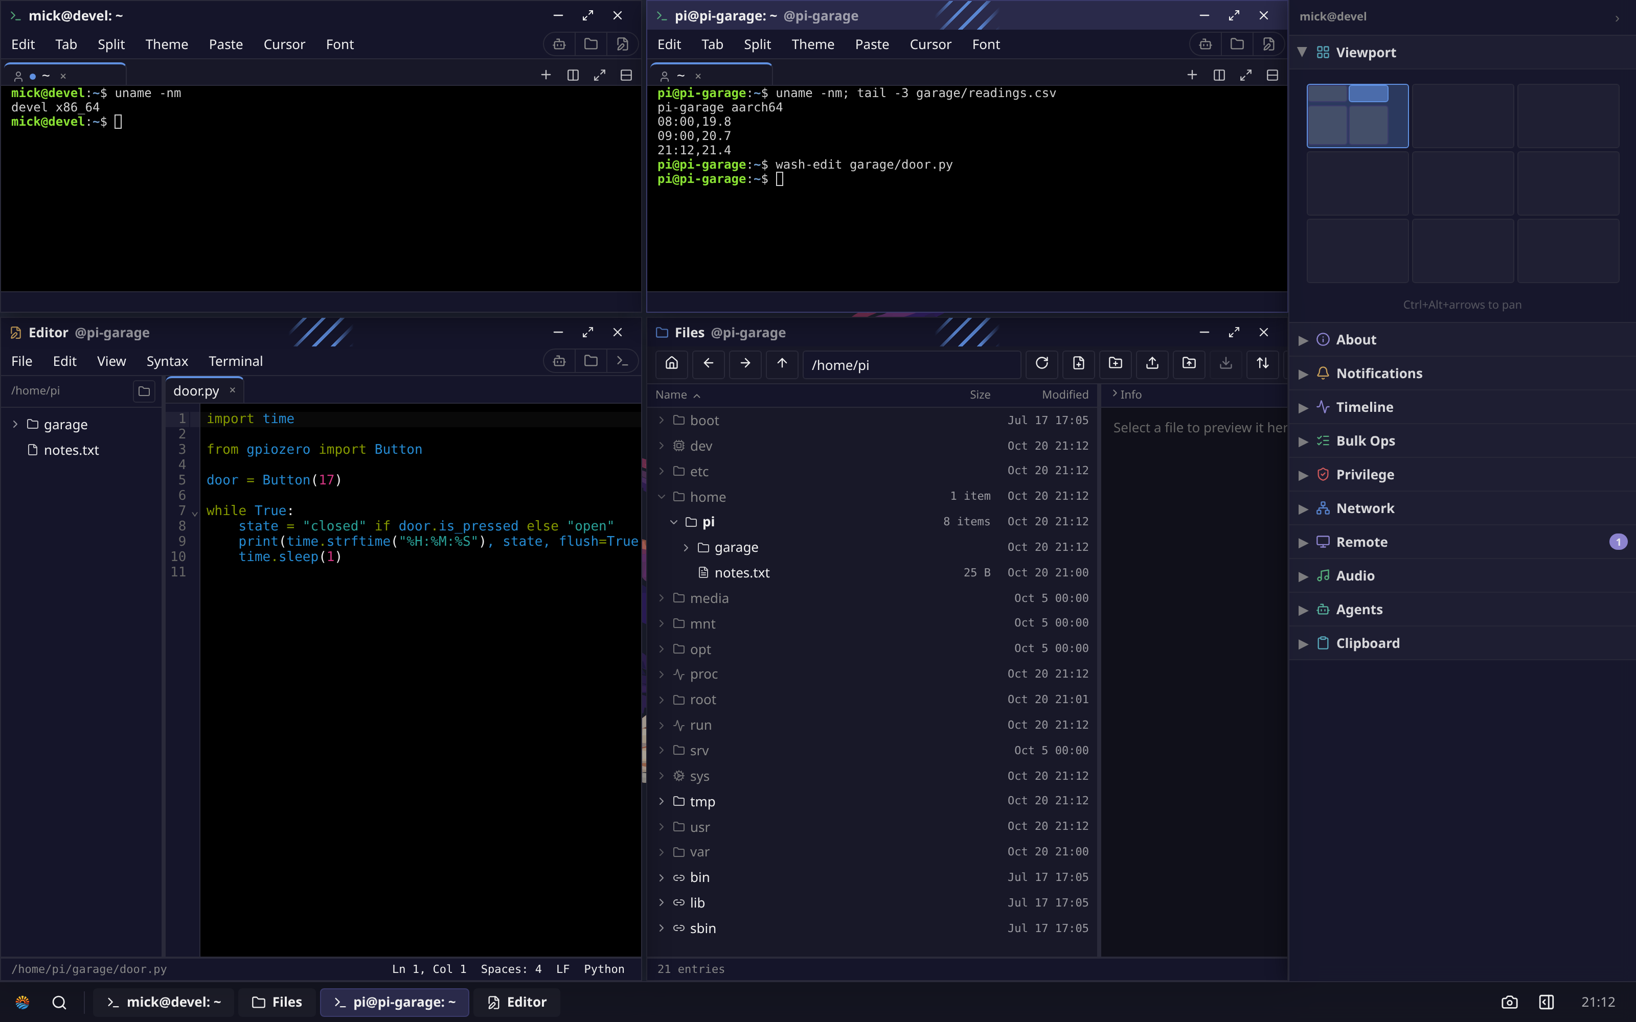Toggle the side panel from taskbar

tap(1546, 1002)
